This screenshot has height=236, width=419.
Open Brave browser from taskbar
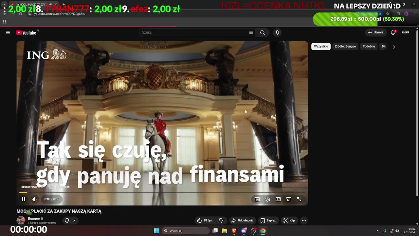coord(234,231)
